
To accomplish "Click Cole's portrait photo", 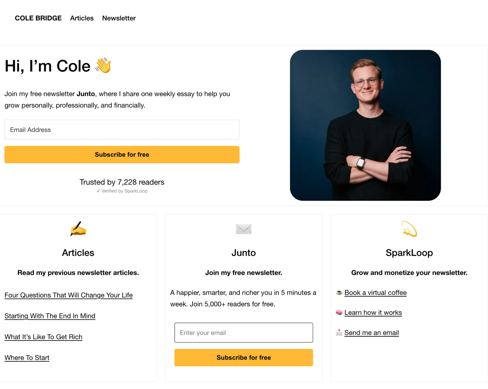I will pyautogui.click(x=365, y=125).
